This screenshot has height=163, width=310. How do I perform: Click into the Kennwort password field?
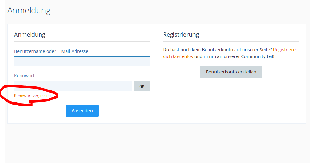coord(73,86)
